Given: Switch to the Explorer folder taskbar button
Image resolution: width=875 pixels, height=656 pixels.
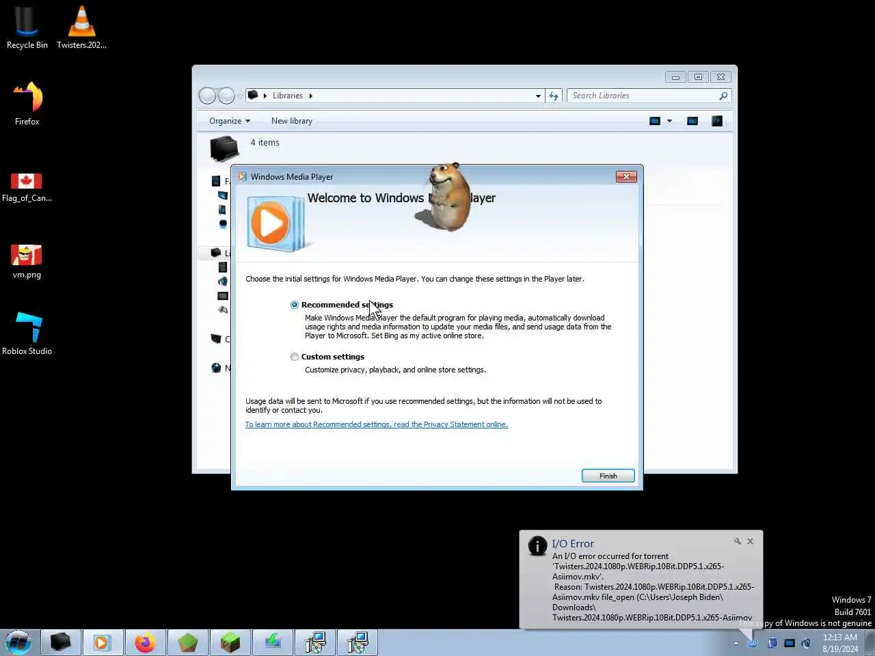Looking at the screenshot, I should (61, 642).
